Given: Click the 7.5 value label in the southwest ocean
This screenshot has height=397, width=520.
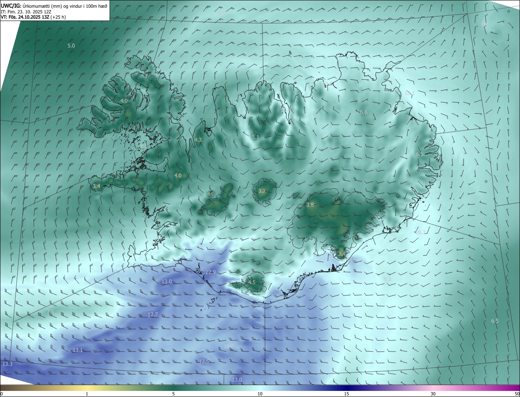Looking at the screenshot, I should 51,312.
